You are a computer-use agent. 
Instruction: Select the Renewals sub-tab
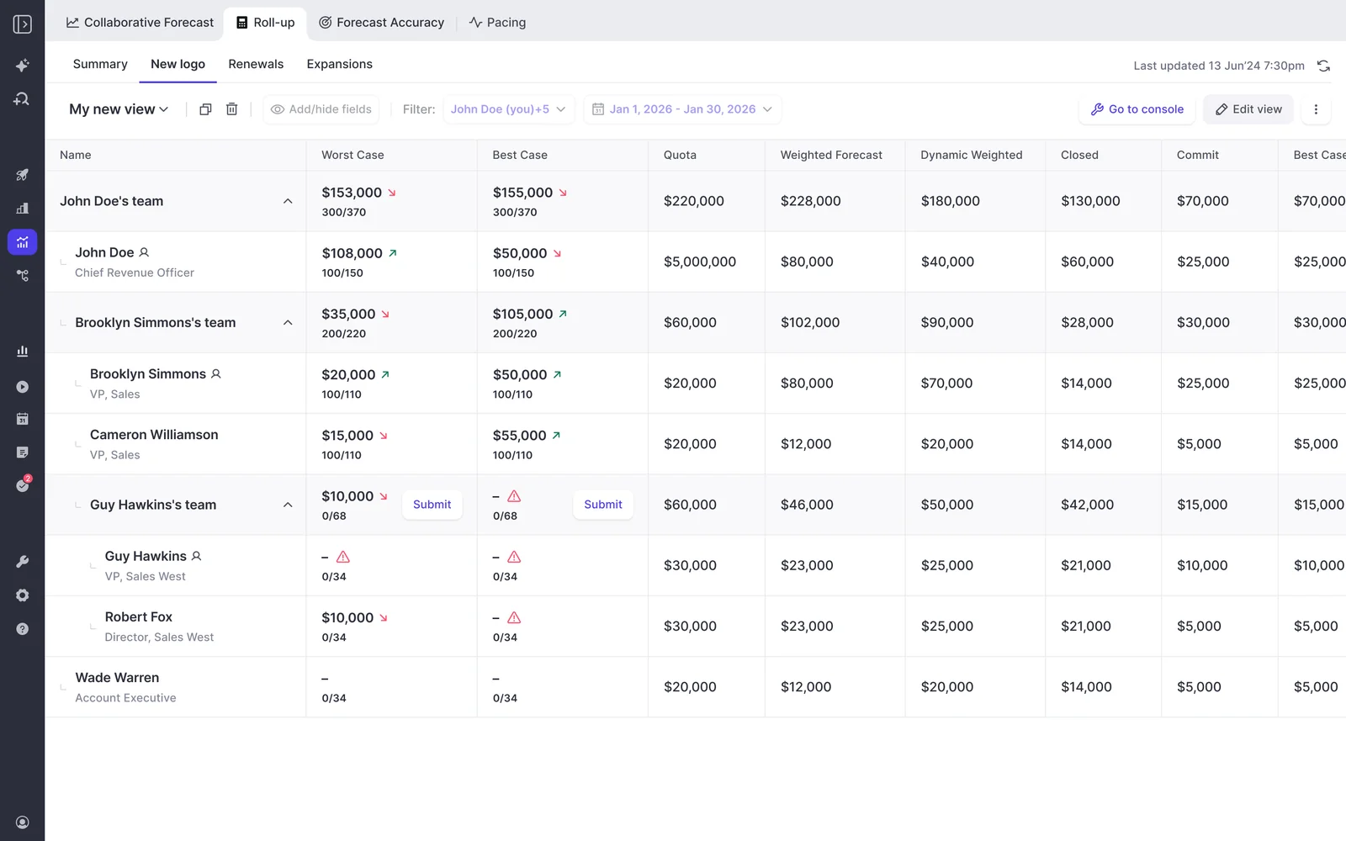click(256, 64)
